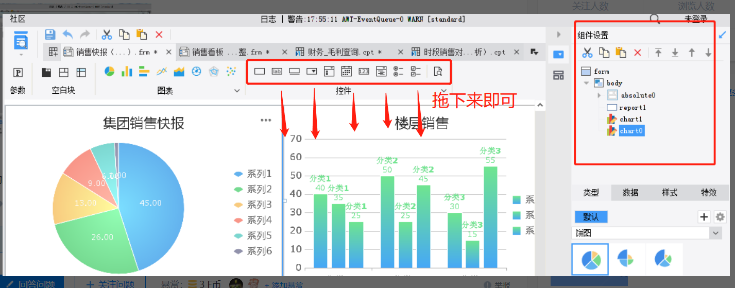
Task: Pick the combo box dropdown widget
Action: point(312,72)
